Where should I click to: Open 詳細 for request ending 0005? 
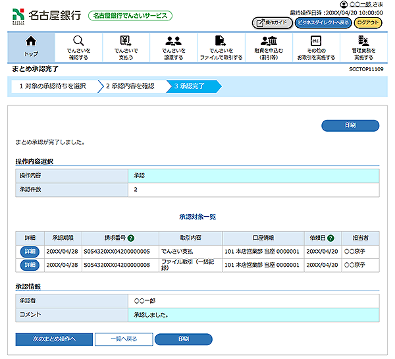pyautogui.click(x=30, y=251)
